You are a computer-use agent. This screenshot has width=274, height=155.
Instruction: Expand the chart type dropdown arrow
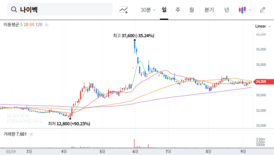[x=250, y=10]
